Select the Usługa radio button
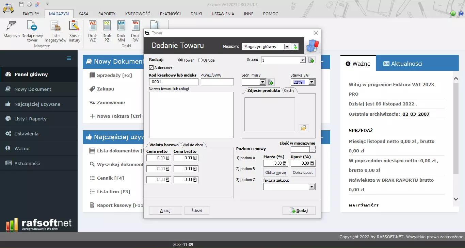The width and height of the screenshot is (465, 248). (x=201, y=60)
